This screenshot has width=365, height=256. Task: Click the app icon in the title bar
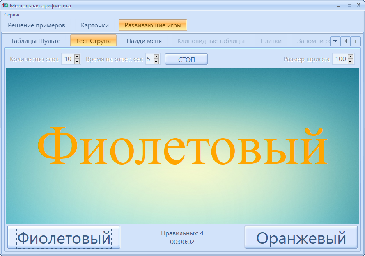[x=5, y=5]
